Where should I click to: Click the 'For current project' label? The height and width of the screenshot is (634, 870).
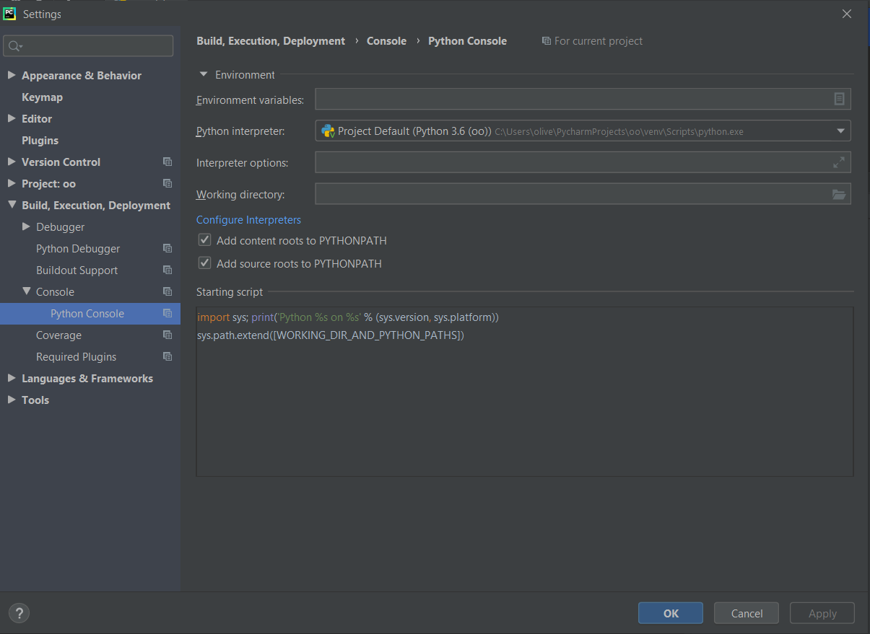(x=599, y=41)
